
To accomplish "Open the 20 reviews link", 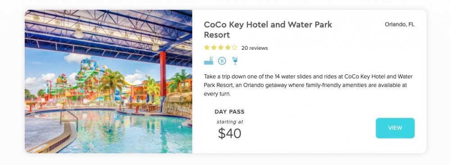I will click(x=255, y=48).
